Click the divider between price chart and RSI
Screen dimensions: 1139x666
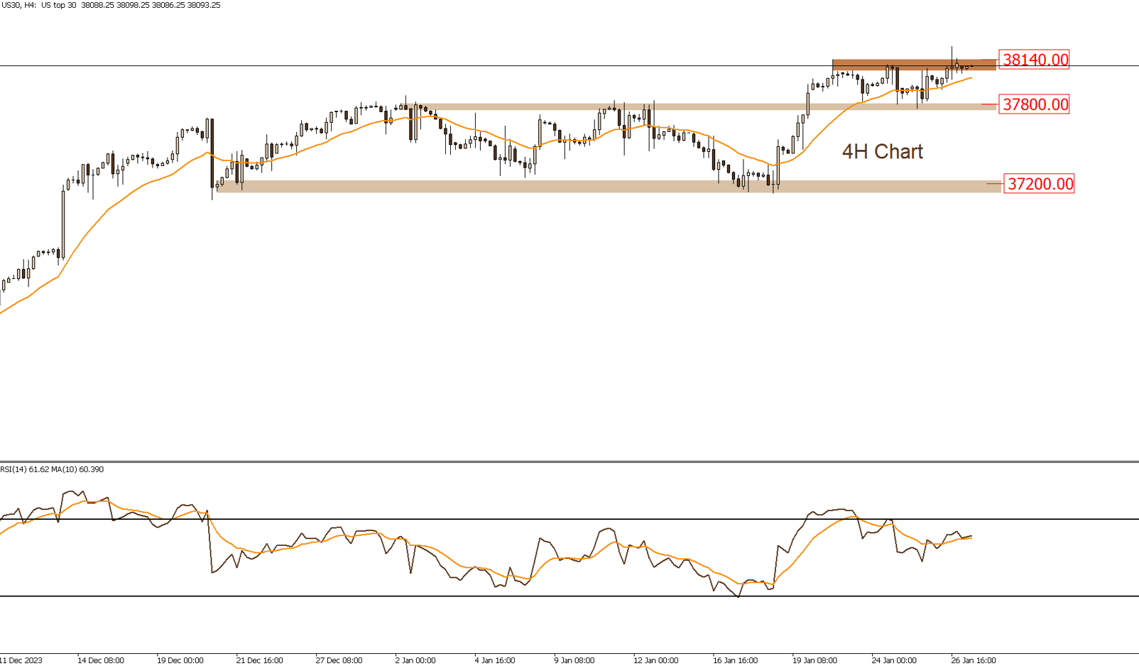pyautogui.click(x=568, y=462)
